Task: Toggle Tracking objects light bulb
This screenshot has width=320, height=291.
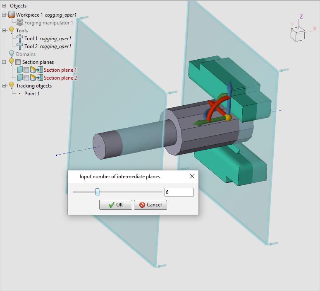Action: (12, 86)
